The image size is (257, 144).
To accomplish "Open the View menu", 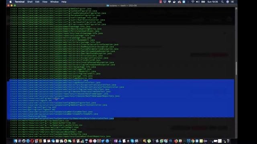I will coord(45,2).
